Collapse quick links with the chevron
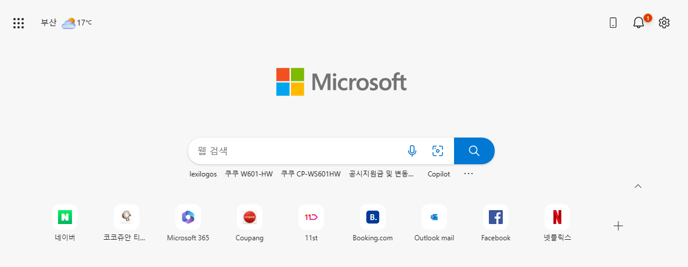 click(638, 186)
